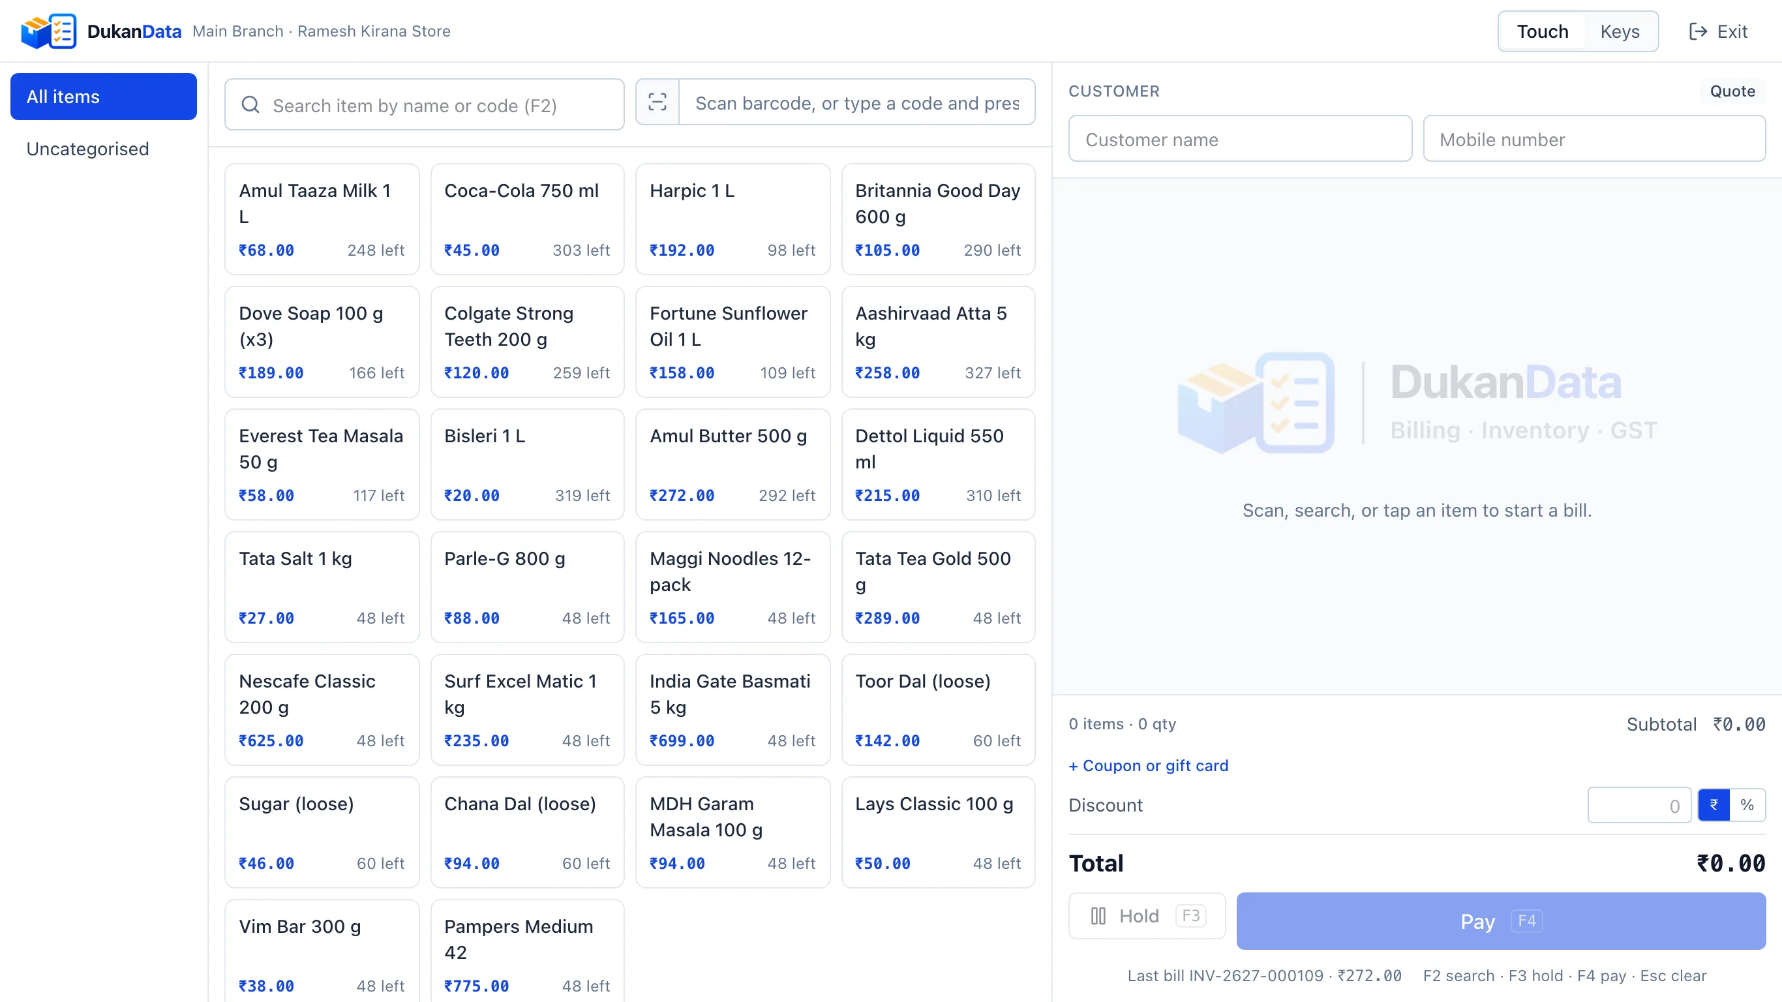The height and width of the screenshot is (1002, 1782).
Task: Add Surf Excel Matic 1 kg
Action: coord(528,709)
